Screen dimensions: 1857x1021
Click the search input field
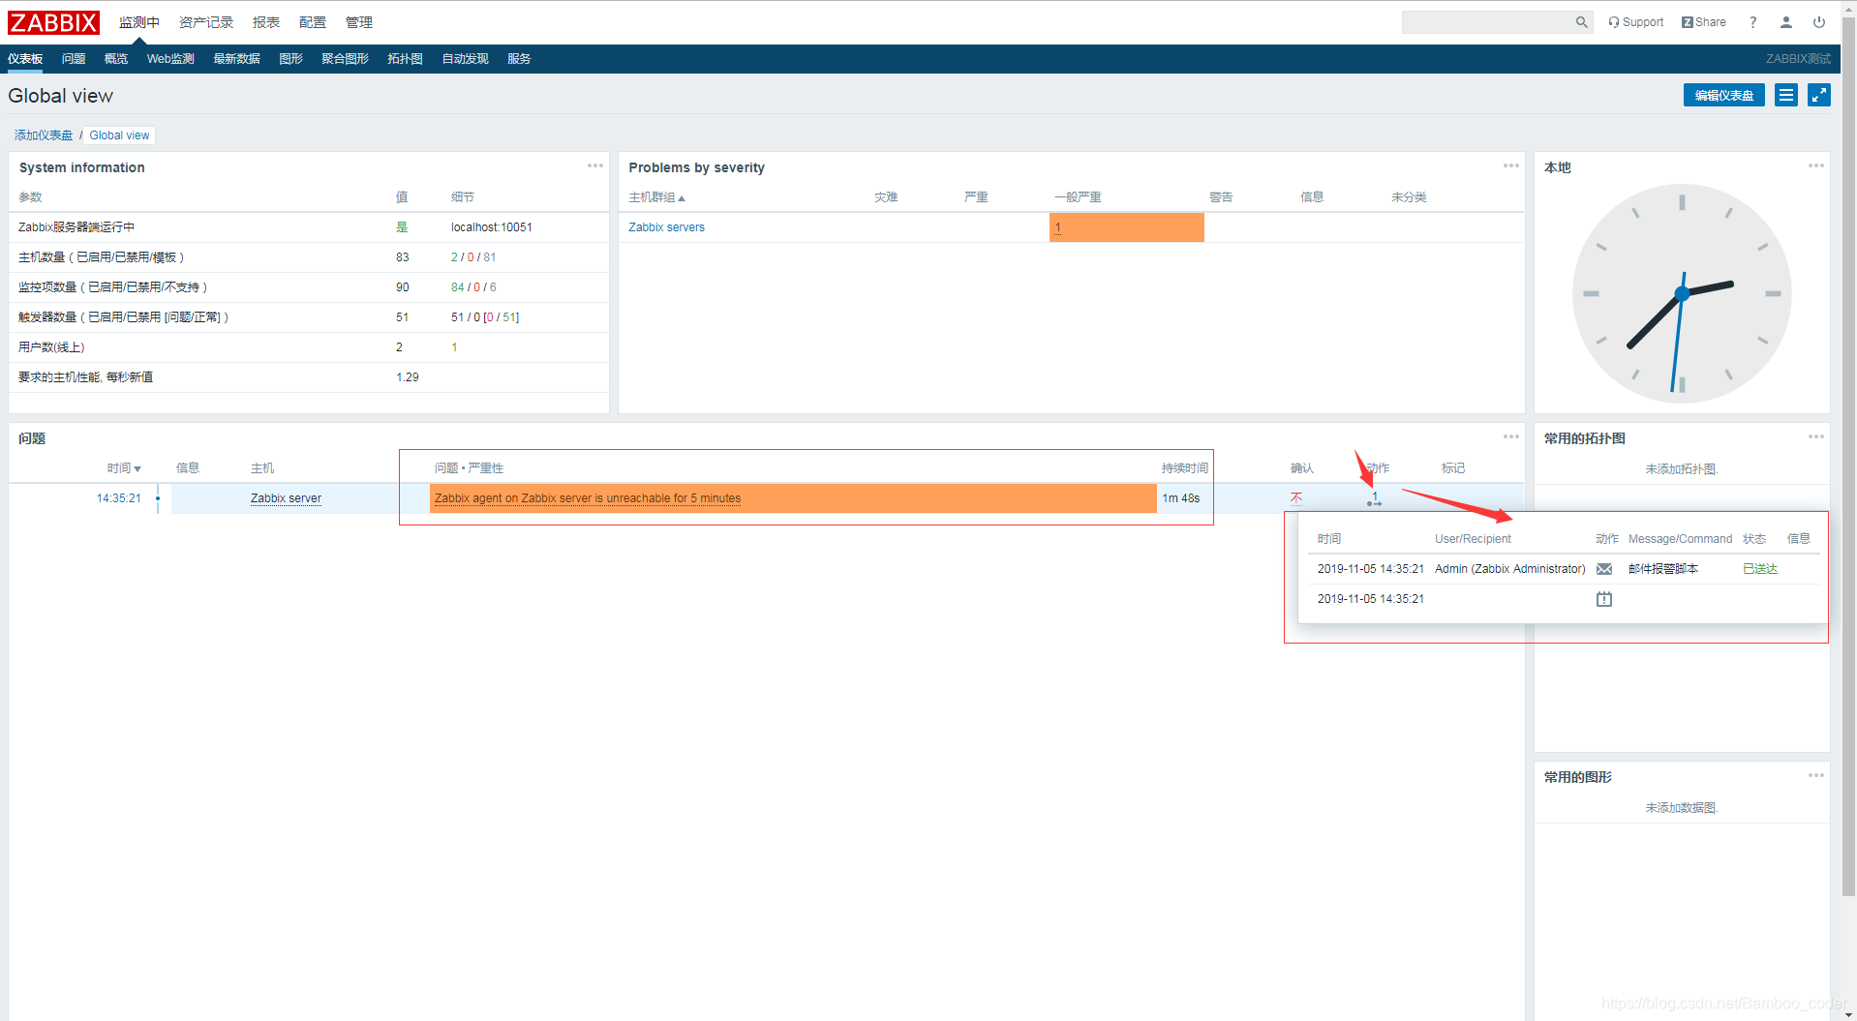(1487, 22)
